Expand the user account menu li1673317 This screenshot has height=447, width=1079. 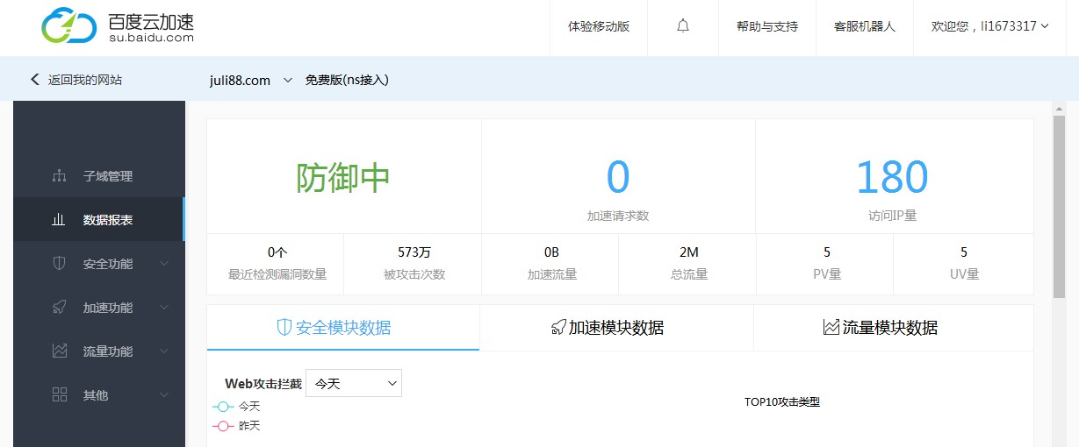tap(989, 26)
